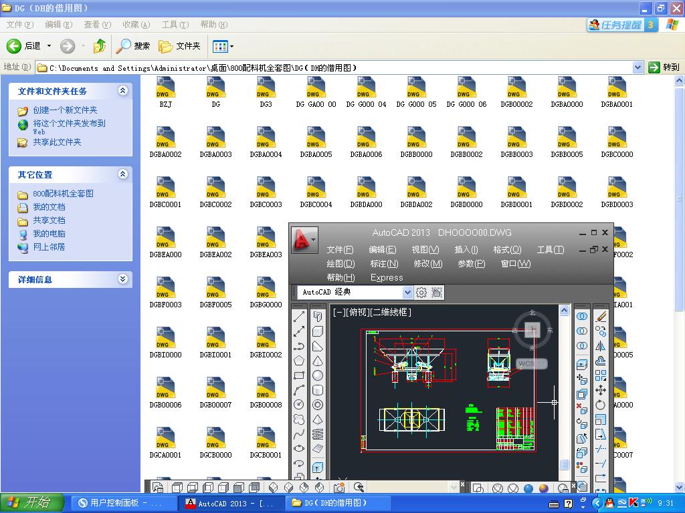Select the Rectangle draw tool
Image resolution: width=685 pixels, height=513 pixels.
click(299, 375)
